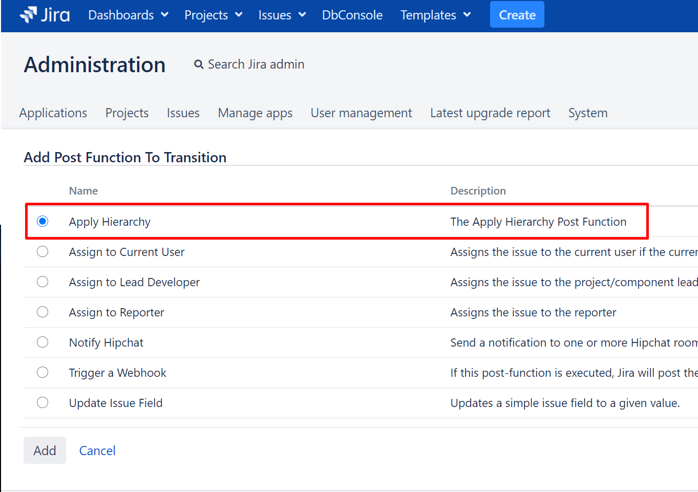Choose the Trigger a Webhook radio button

43,372
